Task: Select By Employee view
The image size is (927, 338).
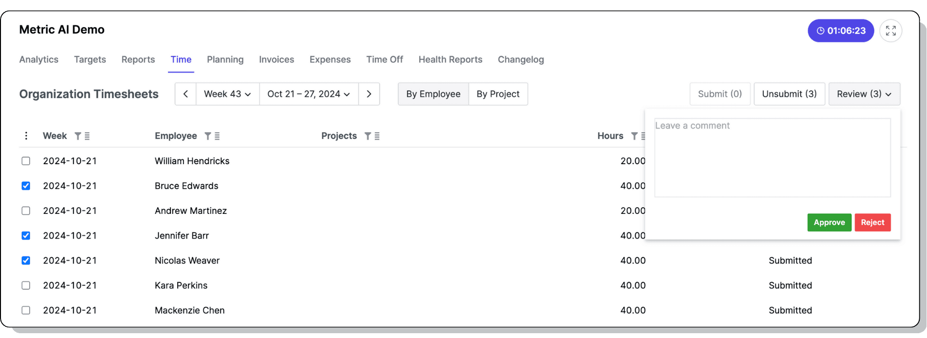Action: 433,94
